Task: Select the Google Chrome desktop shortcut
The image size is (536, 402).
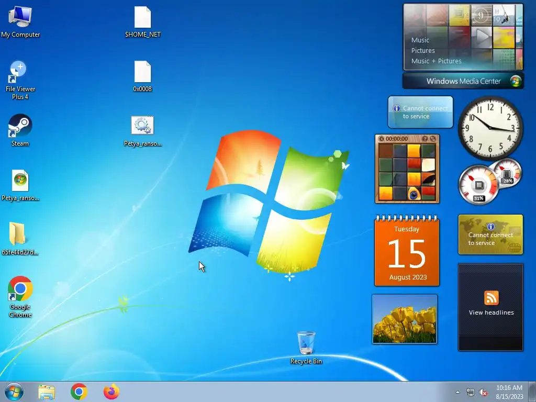Action: coord(20,297)
